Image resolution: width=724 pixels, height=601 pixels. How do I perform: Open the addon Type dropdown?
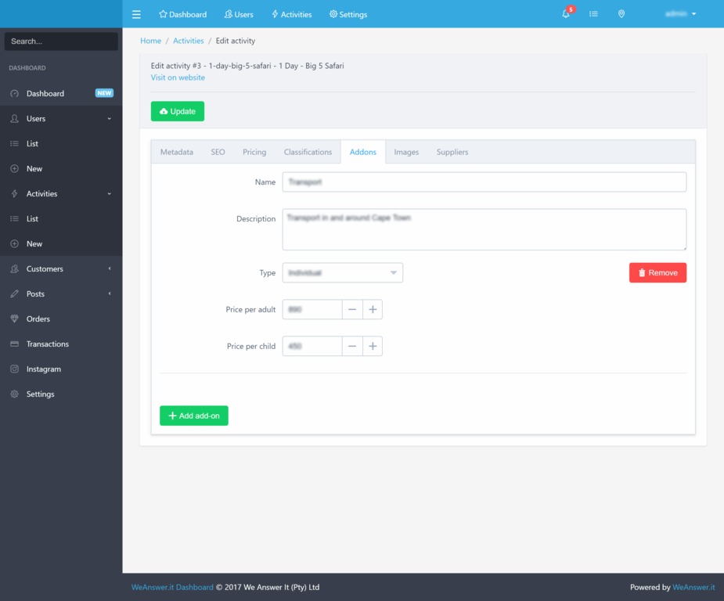click(342, 273)
